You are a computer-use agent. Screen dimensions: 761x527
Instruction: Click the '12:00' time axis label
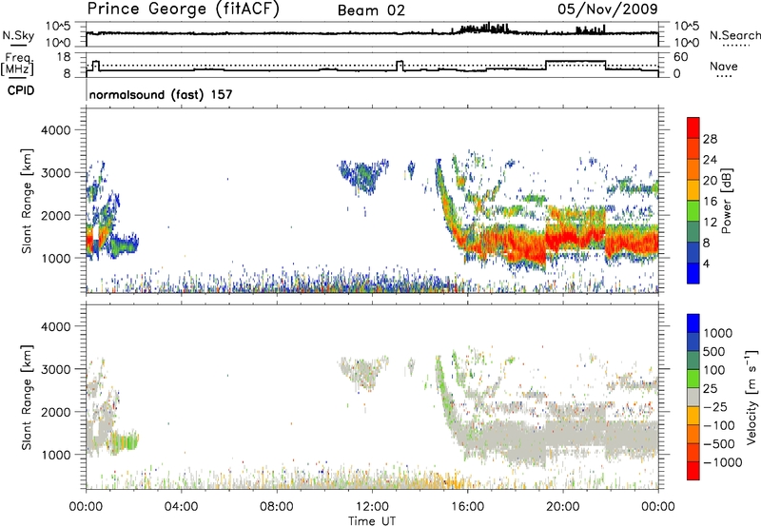click(372, 507)
